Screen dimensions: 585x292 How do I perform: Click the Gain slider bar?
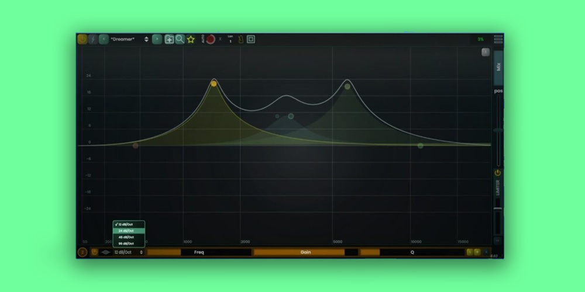tap(305, 252)
